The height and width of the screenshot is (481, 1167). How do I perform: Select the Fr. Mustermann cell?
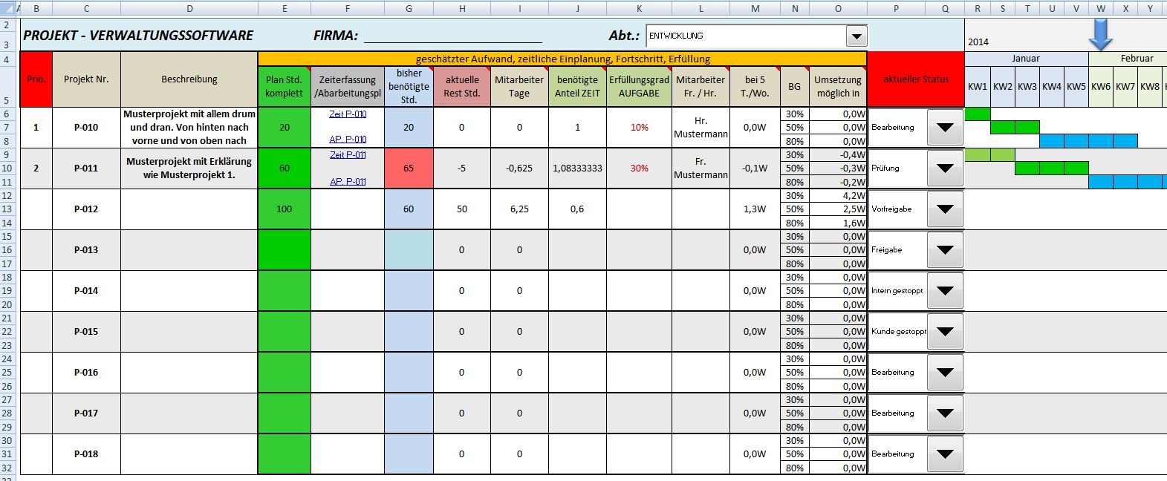coord(700,168)
